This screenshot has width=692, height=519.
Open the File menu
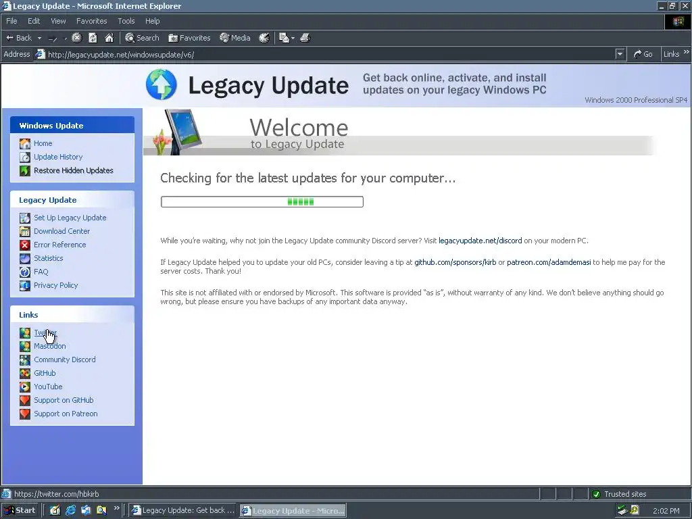(x=11, y=21)
